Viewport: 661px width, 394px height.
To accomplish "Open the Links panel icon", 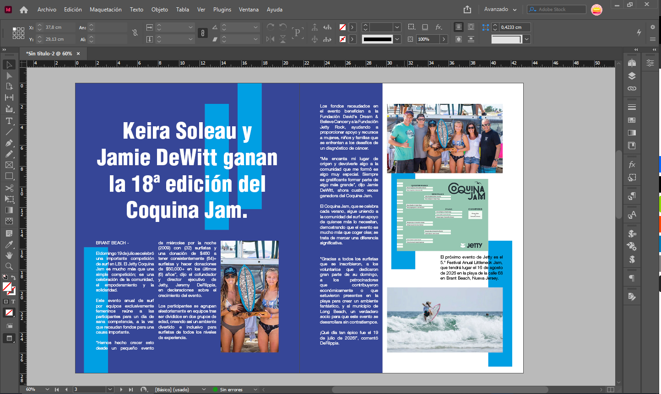I will (x=632, y=88).
